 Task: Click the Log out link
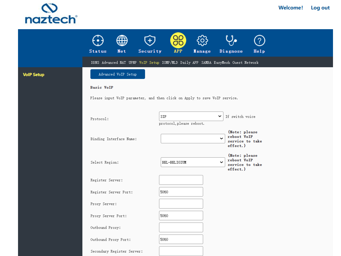[320, 8]
